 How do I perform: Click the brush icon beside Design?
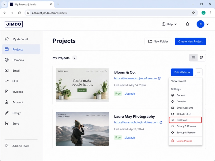6,113
